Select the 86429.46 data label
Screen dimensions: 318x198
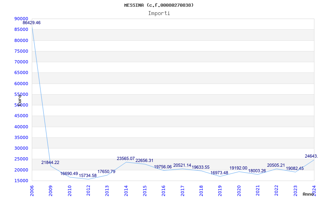click(x=31, y=23)
